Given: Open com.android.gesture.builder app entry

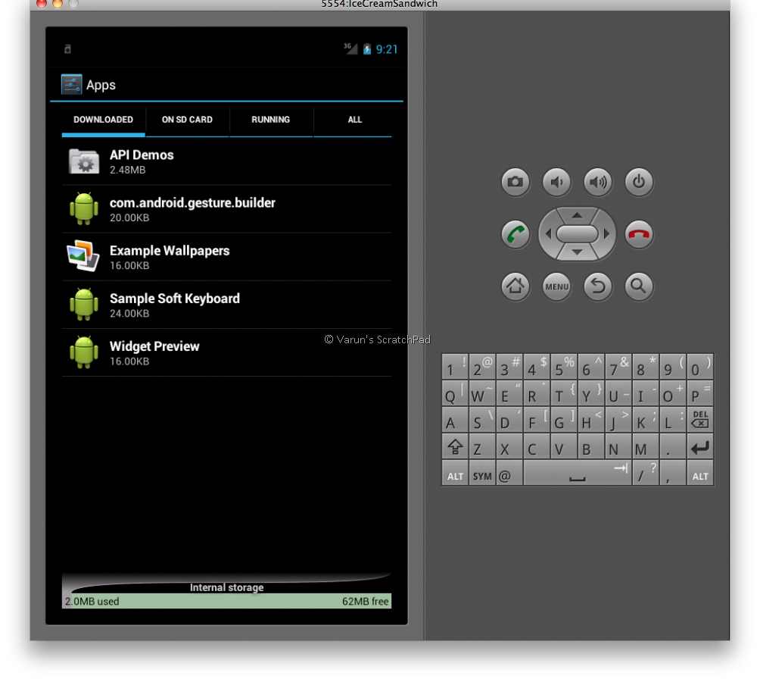Looking at the screenshot, I should coord(226,209).
